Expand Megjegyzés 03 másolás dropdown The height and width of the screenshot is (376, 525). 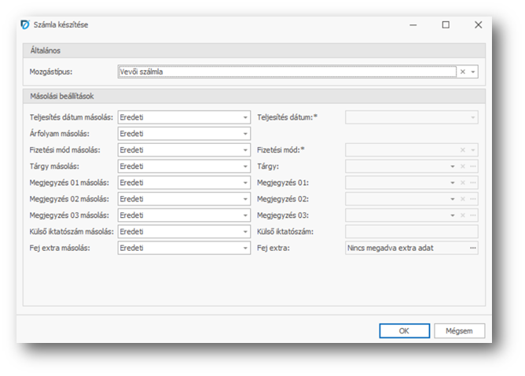(245, 215)
